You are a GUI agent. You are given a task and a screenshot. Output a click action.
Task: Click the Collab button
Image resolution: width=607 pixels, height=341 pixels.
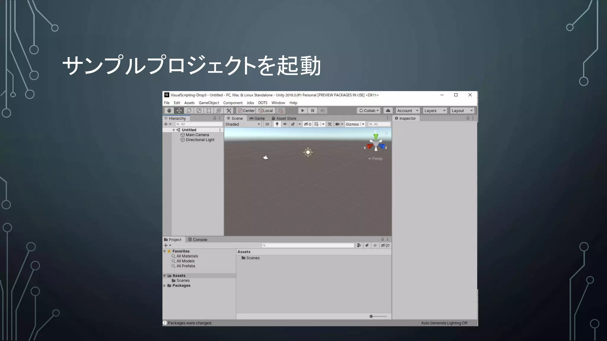pos(369,111)
